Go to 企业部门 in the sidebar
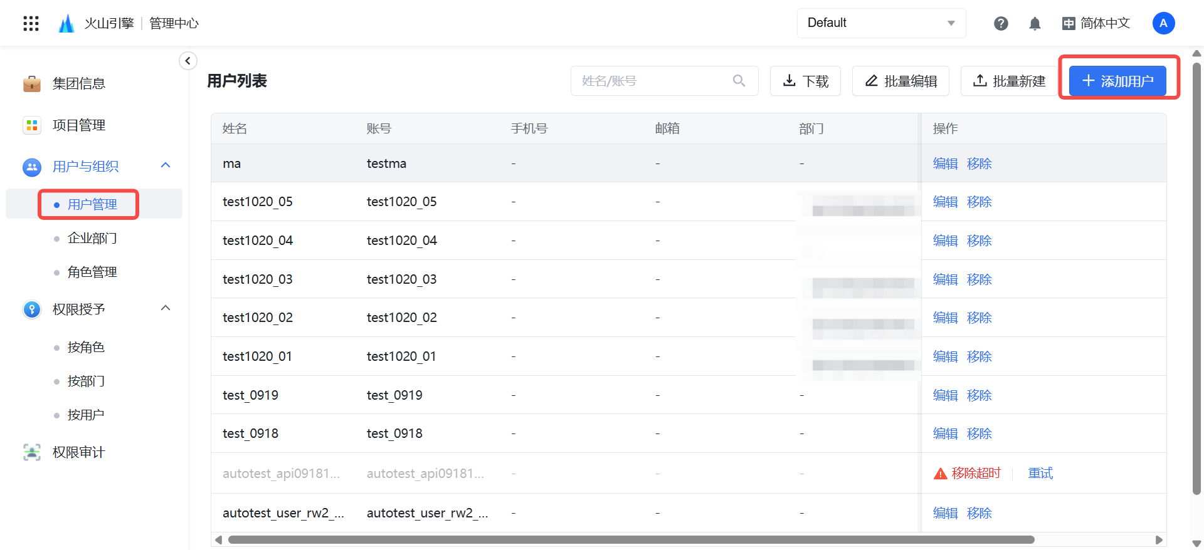This screenshot has width=1204, height=550. coord(92,238)
